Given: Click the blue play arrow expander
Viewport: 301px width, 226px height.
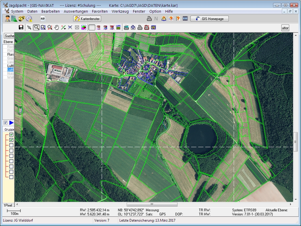Looking at the screenshot, I should [11, 123].
